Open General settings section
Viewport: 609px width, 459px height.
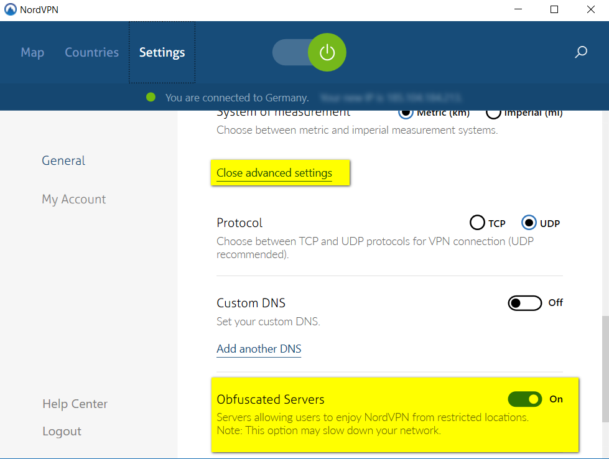click(63, 160)
